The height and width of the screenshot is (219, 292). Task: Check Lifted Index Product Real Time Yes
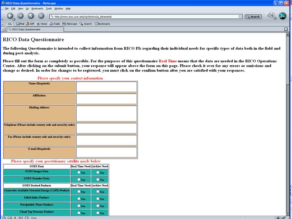79,199
